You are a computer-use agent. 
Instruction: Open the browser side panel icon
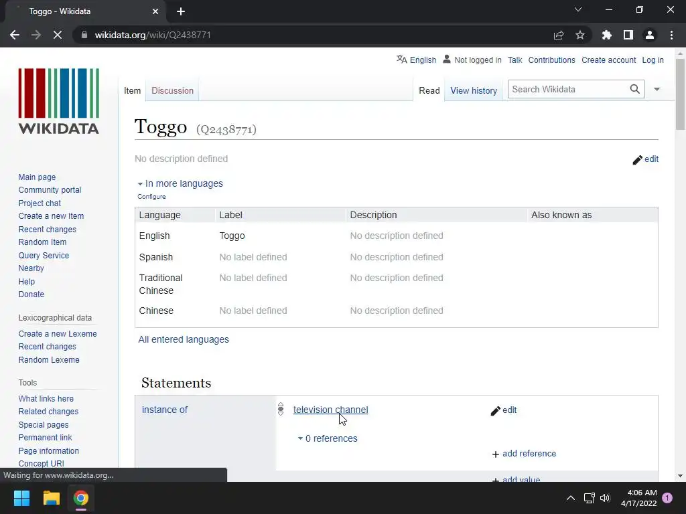pyautogui.click(x=628, y=35)
